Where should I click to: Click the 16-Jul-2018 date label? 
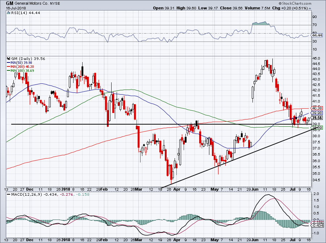click(16, 8)
